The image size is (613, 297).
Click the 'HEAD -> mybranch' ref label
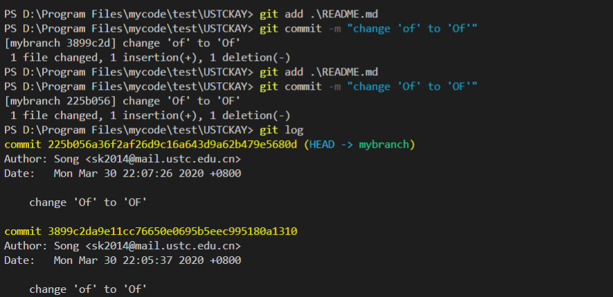(x=359, y=145)
